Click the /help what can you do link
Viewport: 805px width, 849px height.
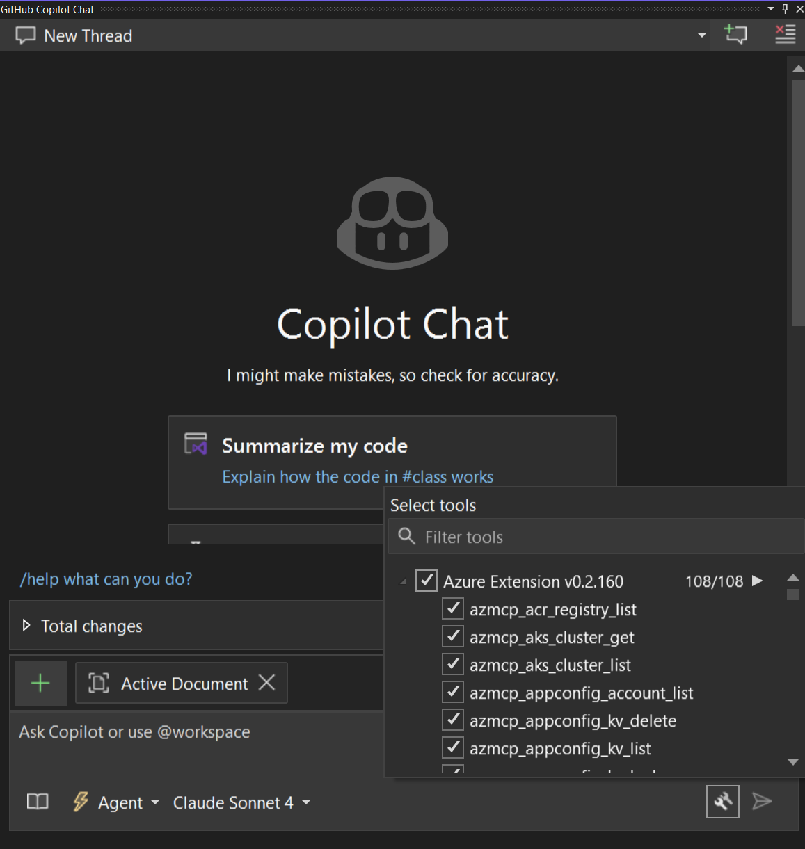[106, 579]
